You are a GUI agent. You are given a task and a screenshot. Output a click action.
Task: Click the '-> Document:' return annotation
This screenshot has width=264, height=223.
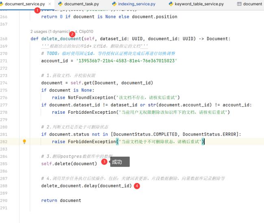coord(214,39)
